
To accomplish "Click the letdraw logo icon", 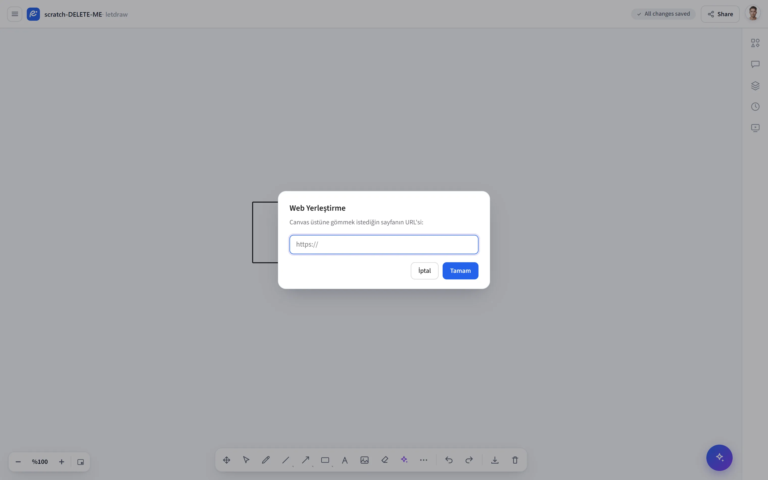I will [x=33, y=14].
